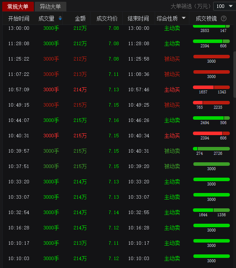
Task: Click the 成交均价 column header
Action: (107, 18)
